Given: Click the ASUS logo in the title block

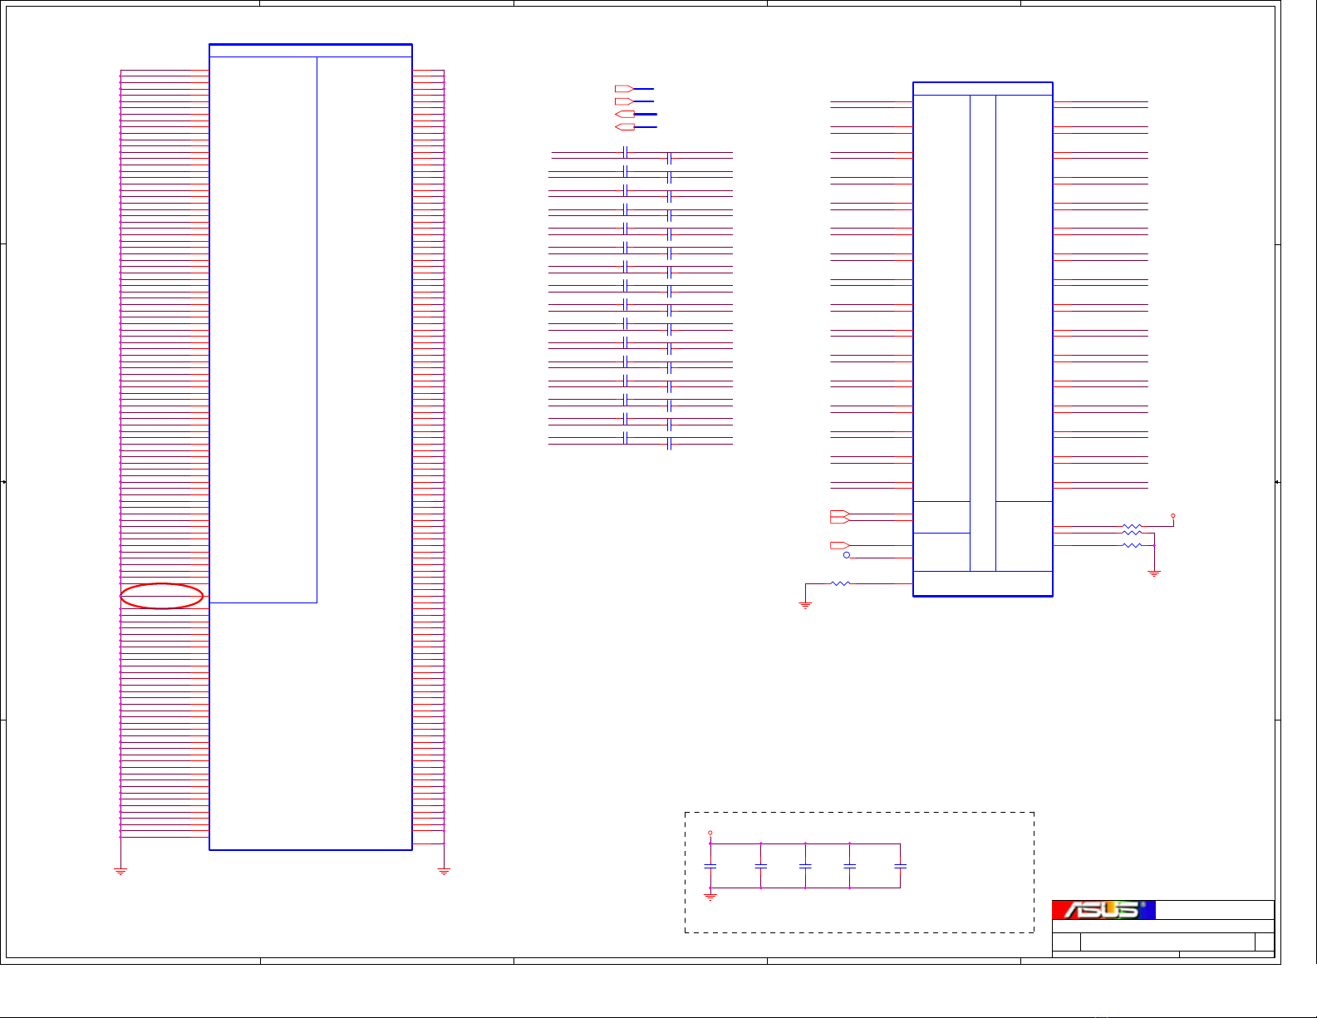Looking at the screenshot, I should tap(1103, 910).
